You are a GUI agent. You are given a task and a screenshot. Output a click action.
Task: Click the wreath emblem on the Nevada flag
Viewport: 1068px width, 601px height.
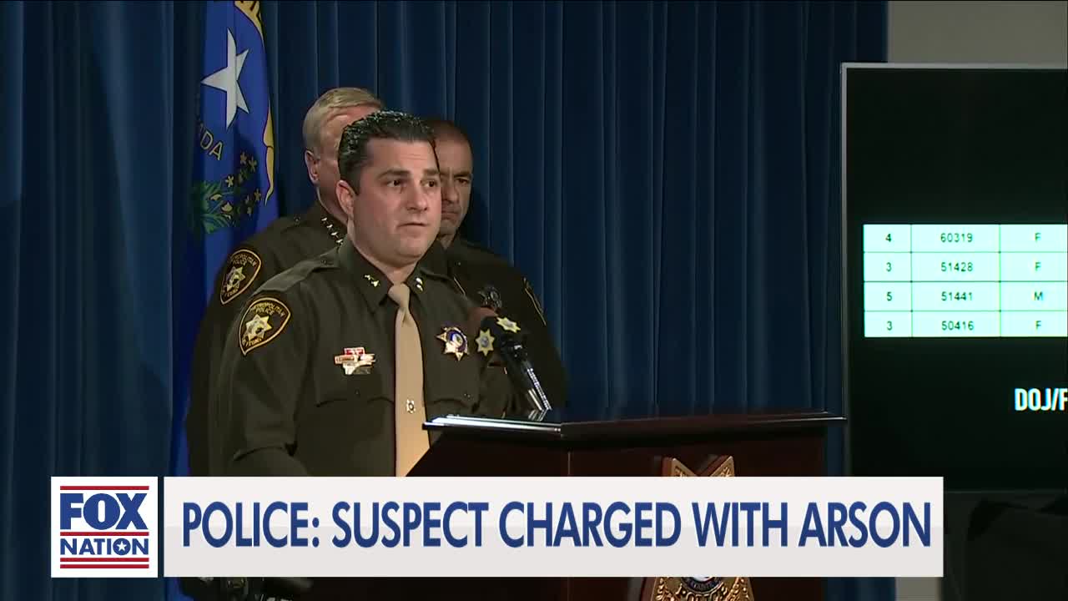(225, 194)
